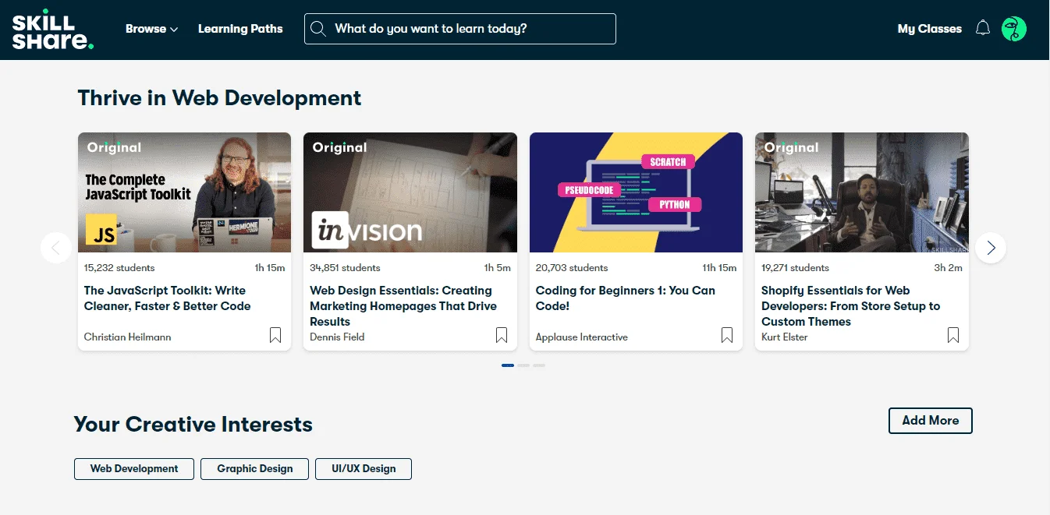Show the previous carousel classes
This screenshot has height=515, width=1050.
[56, 248]
